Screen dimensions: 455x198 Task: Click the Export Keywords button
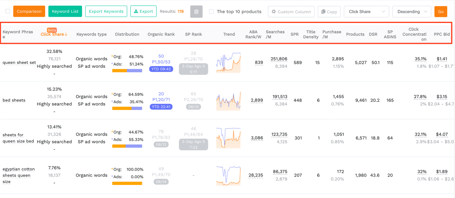tap(106, 11)
